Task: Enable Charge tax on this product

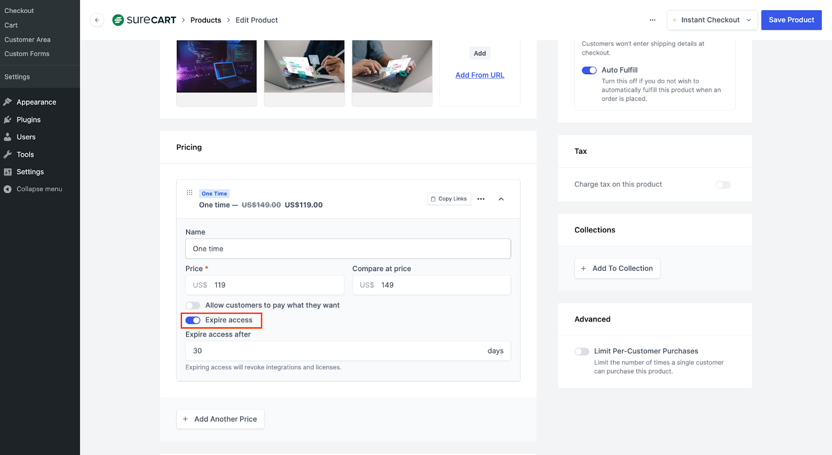Action: [x=723, y=185]
